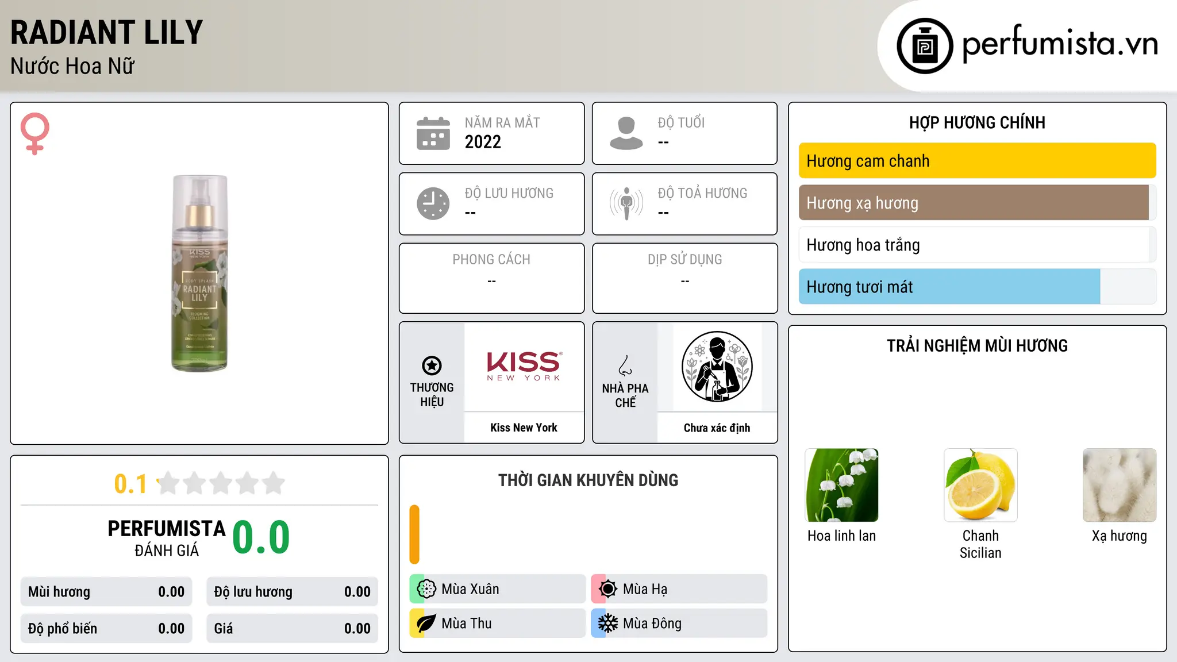The image size is (1177, 662).
Task: Click the Xạ hương caption
Action: pyautogui.click(x=1120, y=536)
